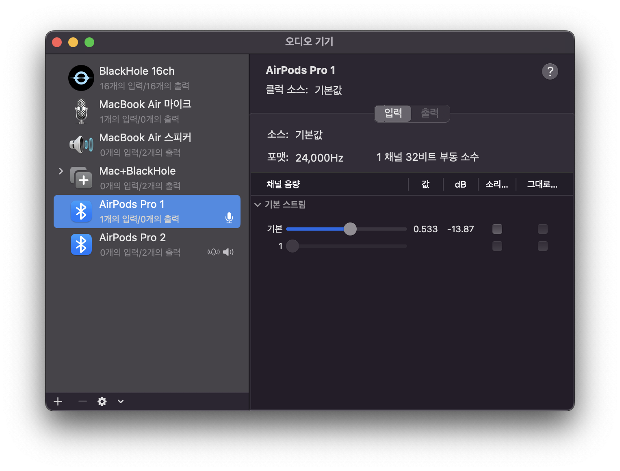Switch to the 입력 tab
This screenshot has width=620, height=471.
[x=393, y=113]
